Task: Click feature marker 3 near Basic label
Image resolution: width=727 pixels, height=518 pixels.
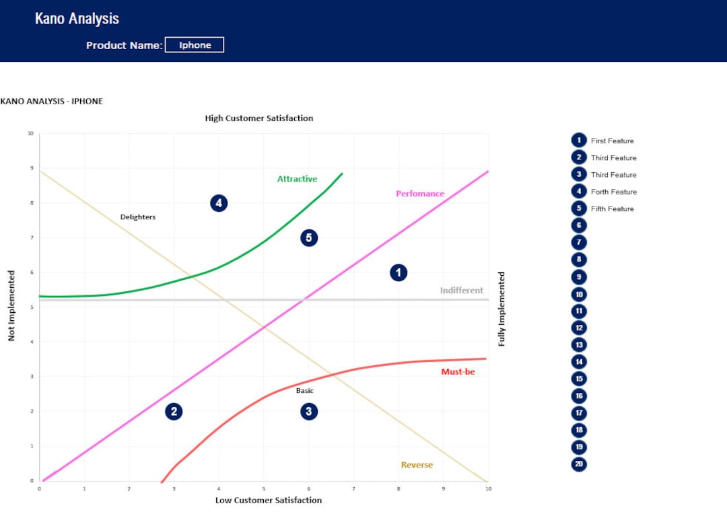Action: (x=309, y=412)
